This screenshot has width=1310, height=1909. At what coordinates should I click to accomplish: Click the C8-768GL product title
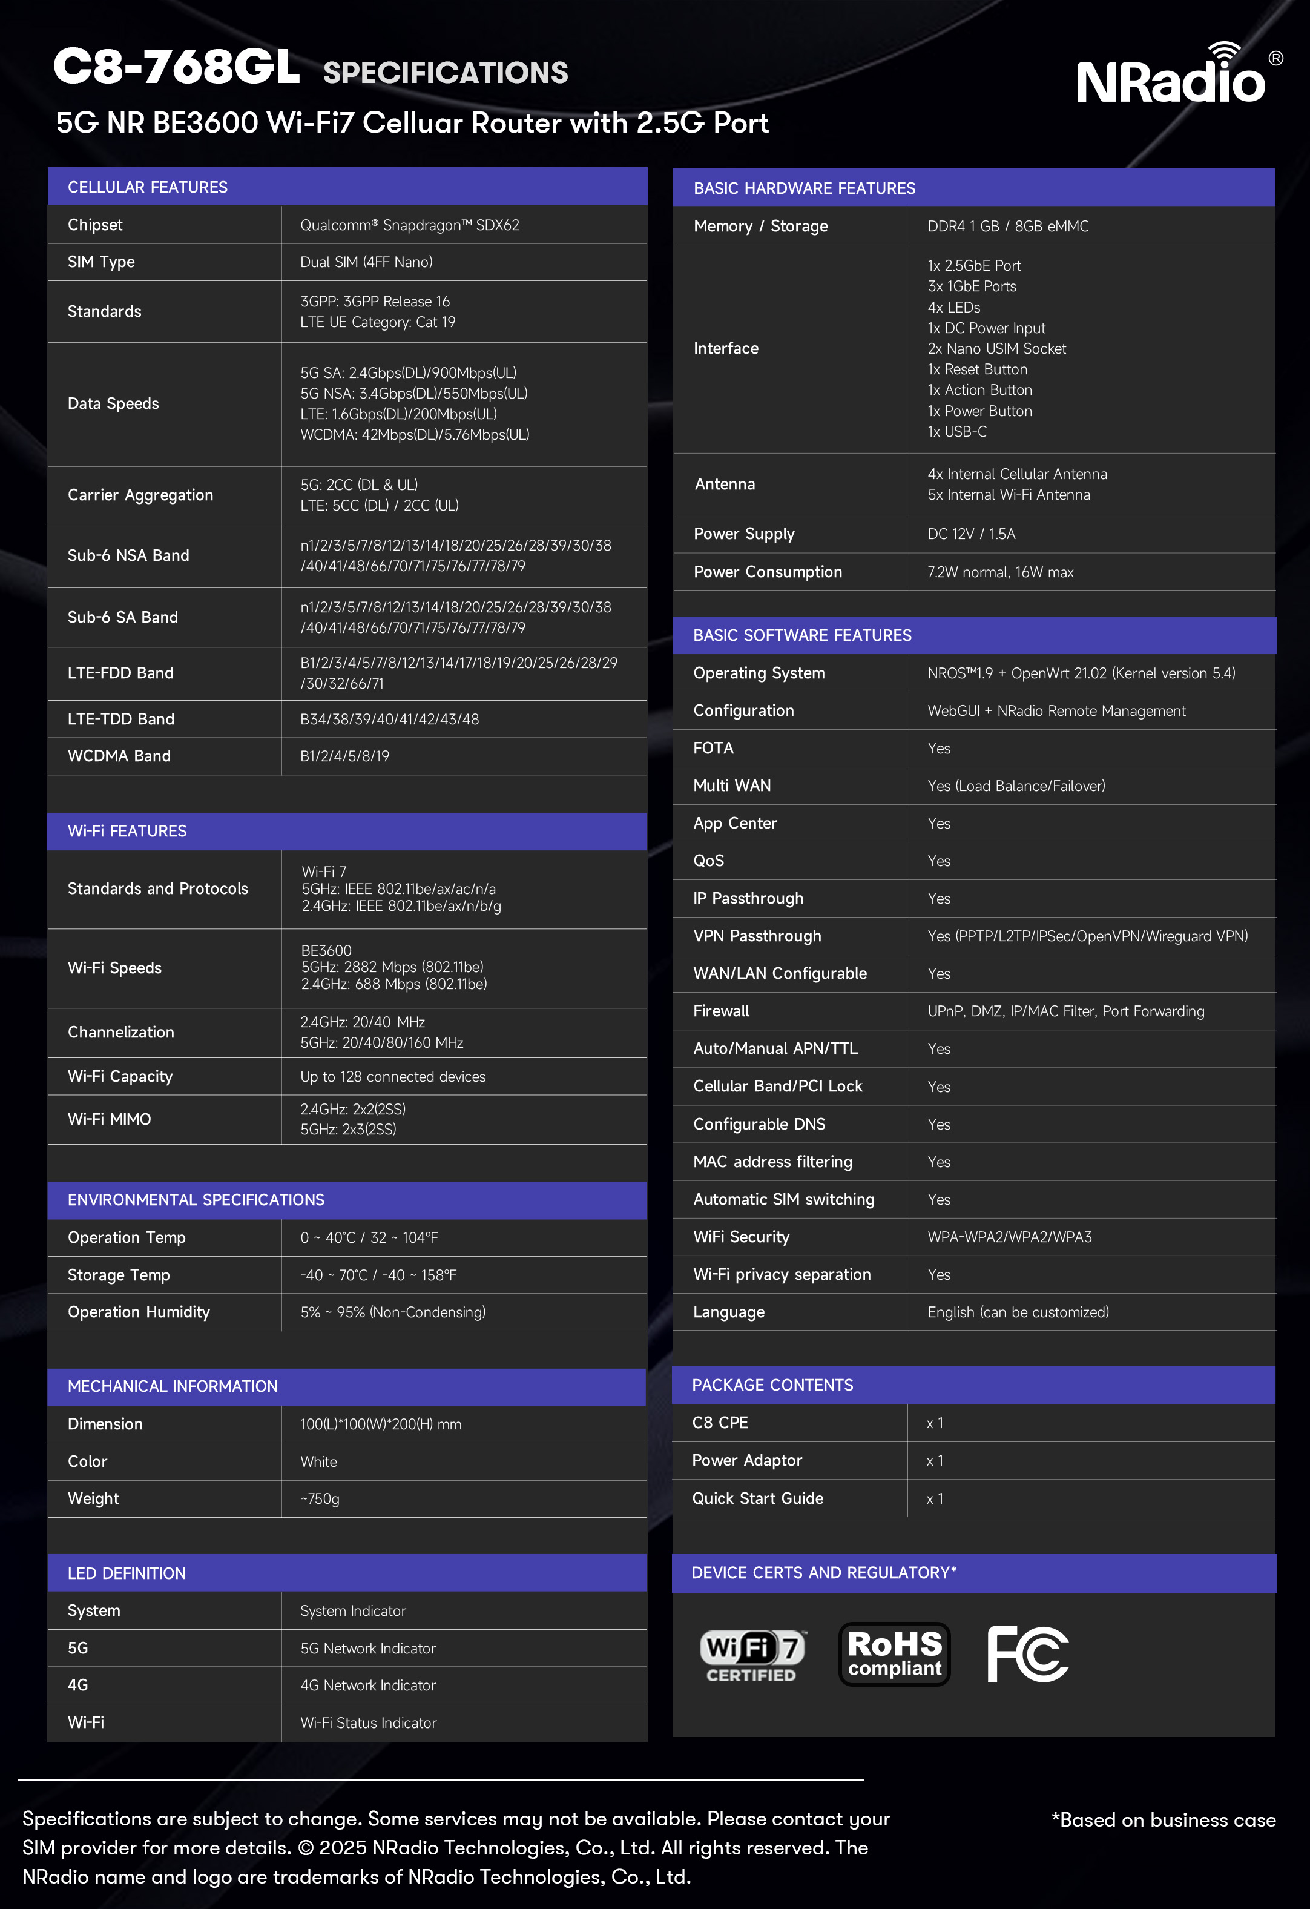177,67
